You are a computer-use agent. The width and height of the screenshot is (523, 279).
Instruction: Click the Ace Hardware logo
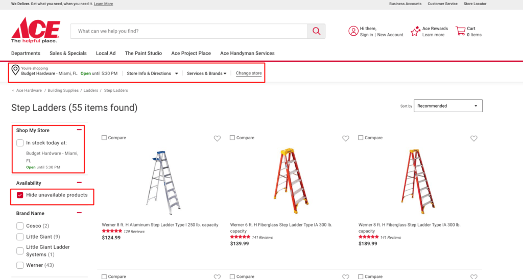pos(36,30)
